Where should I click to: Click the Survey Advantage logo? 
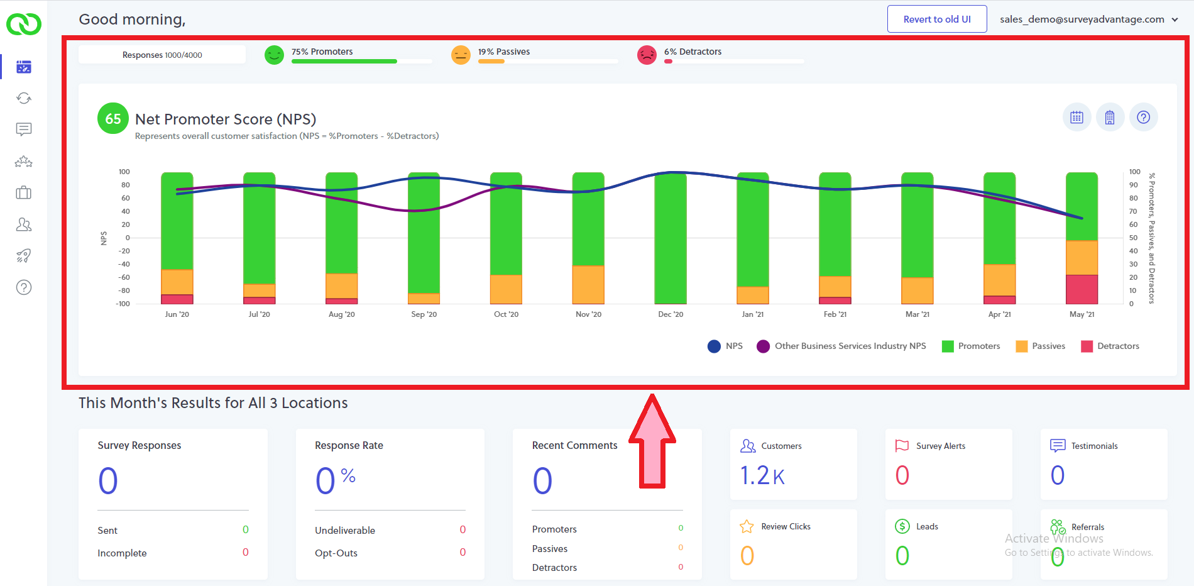[24, 24]
